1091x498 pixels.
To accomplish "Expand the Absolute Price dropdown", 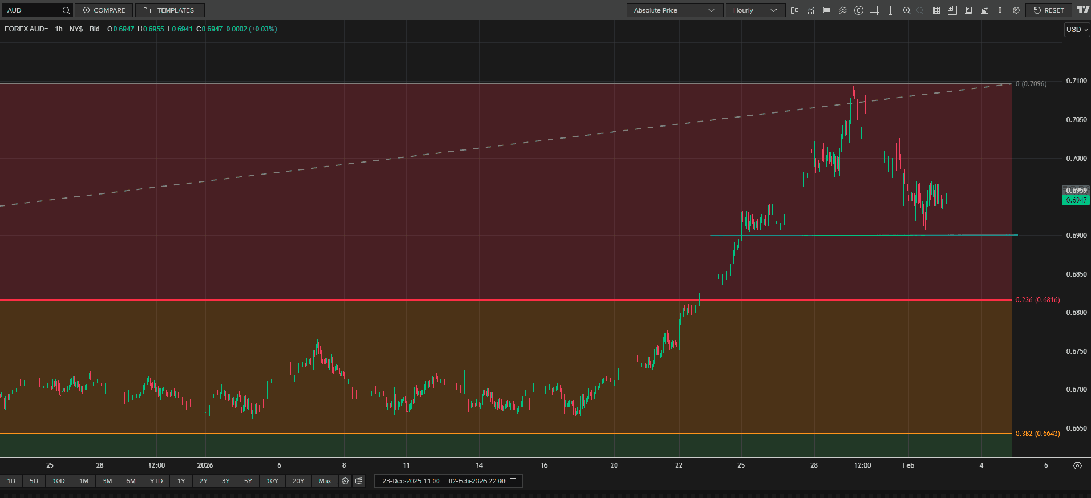I will [674, 10].
